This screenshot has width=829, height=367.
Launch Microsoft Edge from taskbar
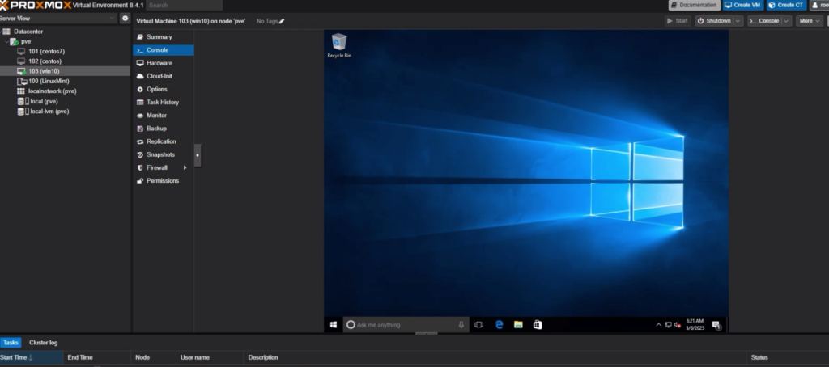(499, 325)
